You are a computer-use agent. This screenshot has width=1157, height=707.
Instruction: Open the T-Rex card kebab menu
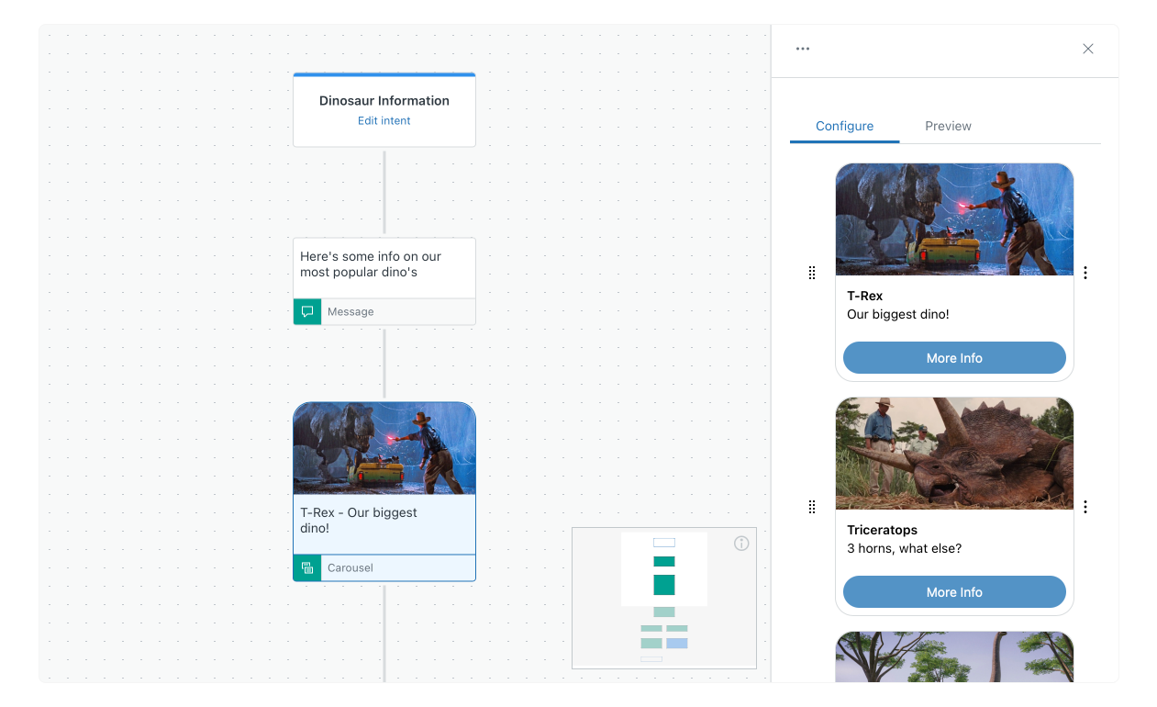tap(1085, 273)
